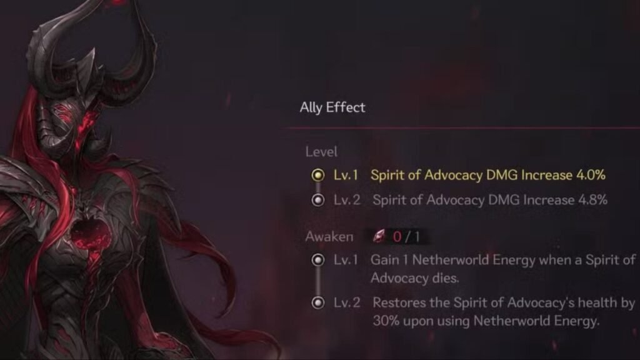Open the Gain 1 Netherworld Energy description
This screenshot has height=360, width=640.
[x=503, y=269]
